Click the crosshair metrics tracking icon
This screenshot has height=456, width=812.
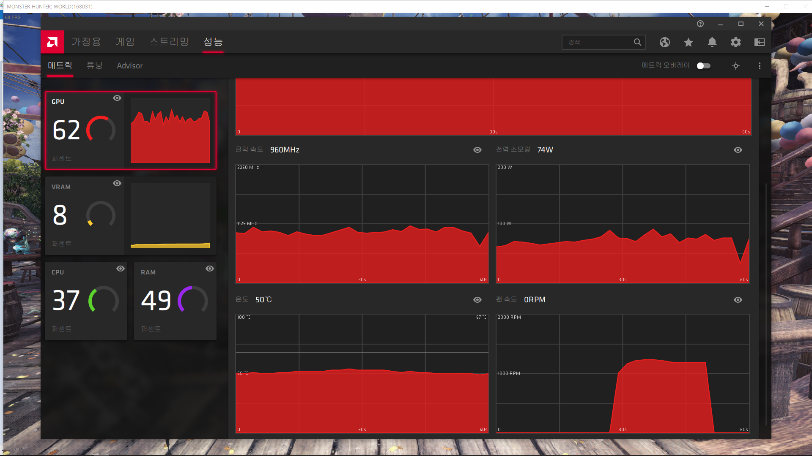click(736, 66)
